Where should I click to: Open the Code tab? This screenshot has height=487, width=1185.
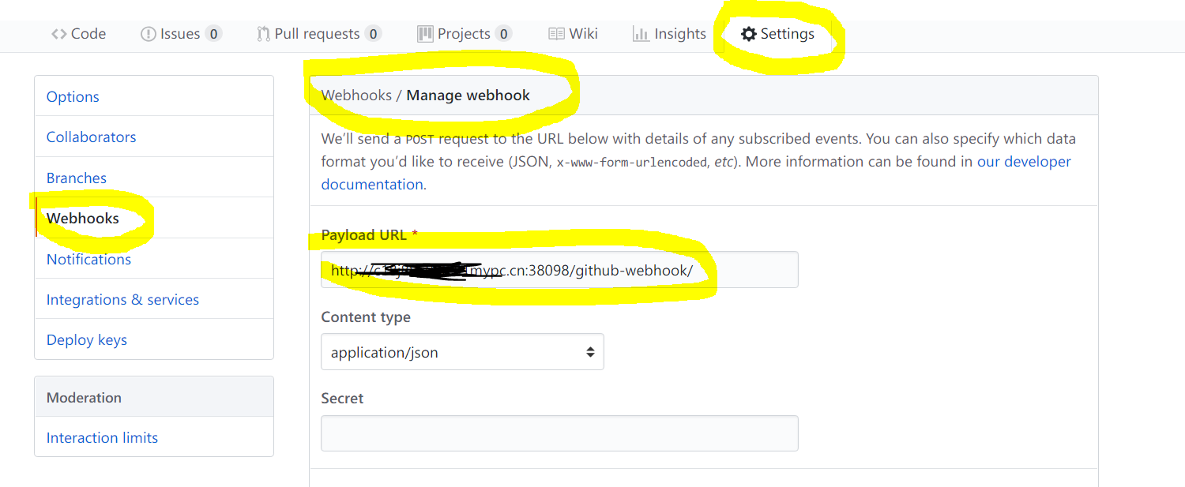coord(78,34)
